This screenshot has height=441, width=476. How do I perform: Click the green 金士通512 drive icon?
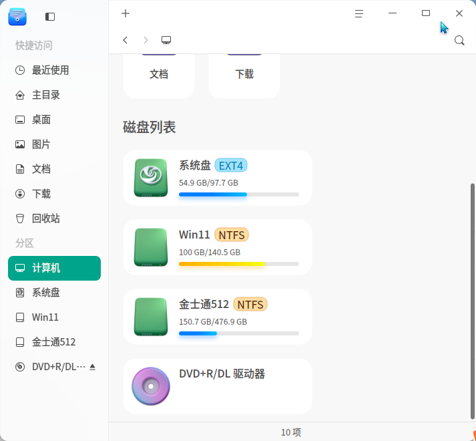(151, 317)
